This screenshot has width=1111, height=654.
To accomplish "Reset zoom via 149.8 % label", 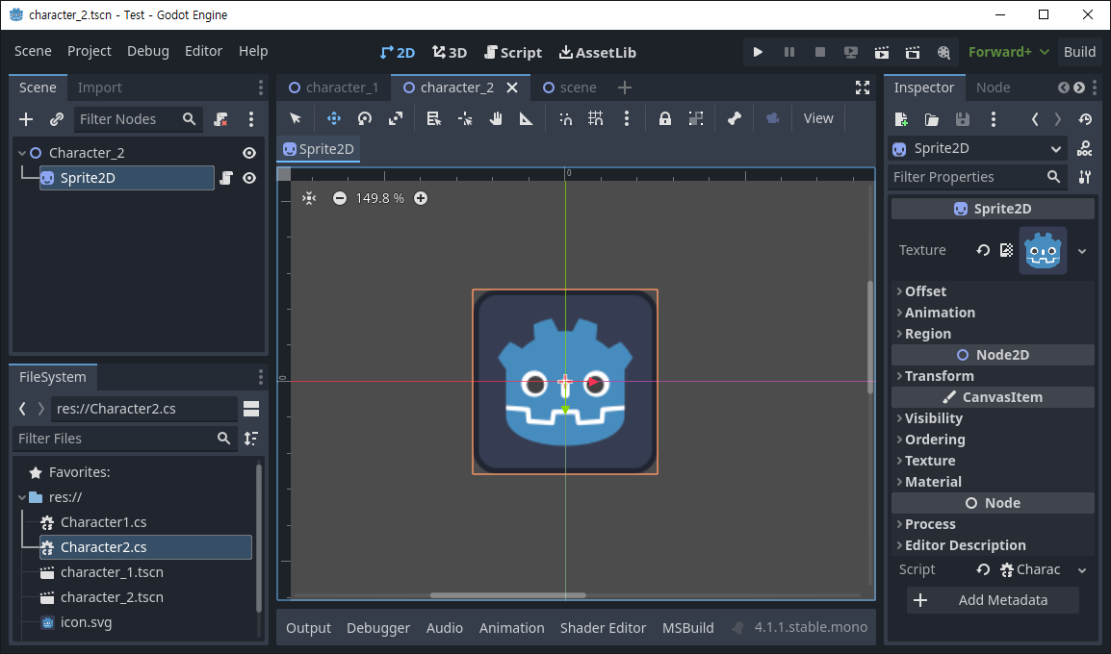I will pos(379,198).
